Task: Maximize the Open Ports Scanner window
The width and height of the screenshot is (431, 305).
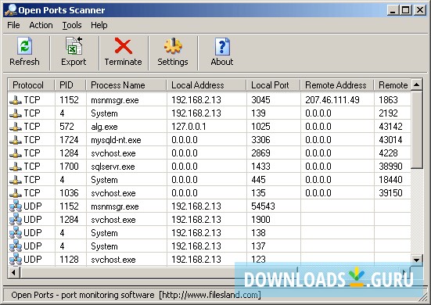Action: pyautogui.click(x=406, y=10)
